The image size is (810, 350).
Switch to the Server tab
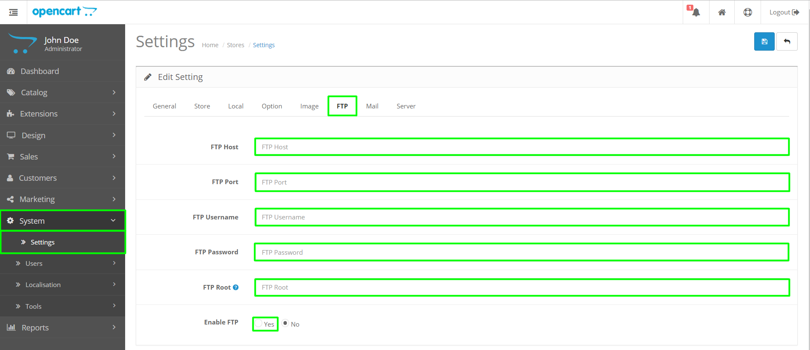point(406,106)
